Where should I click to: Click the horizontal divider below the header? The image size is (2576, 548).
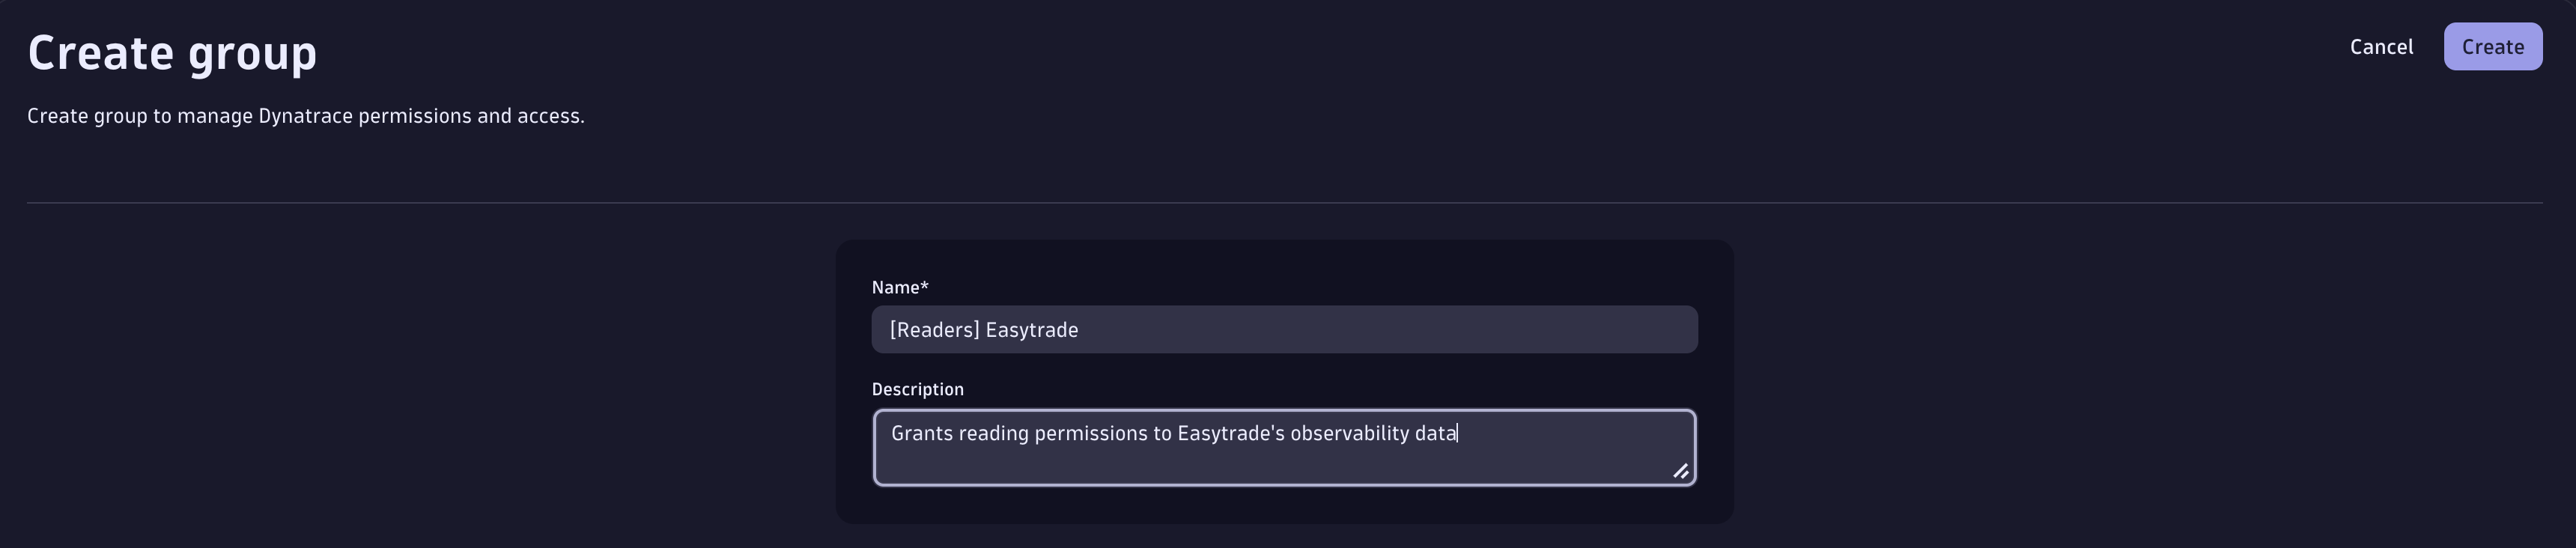(1284, 203)
